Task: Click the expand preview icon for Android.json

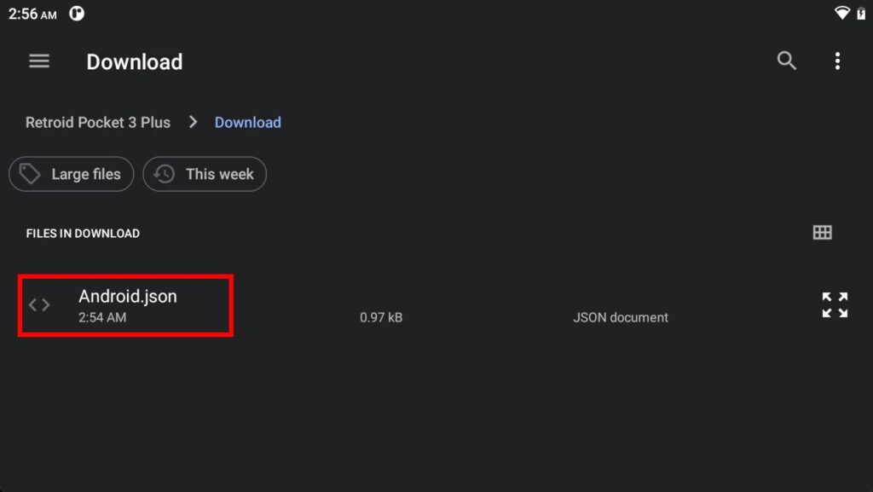Action: [x=835, y=304]
